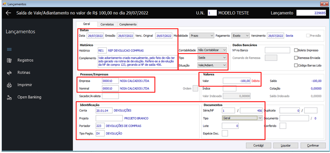Click the Liquidar button
Screen dimensions: 330x153
point(285,146)
